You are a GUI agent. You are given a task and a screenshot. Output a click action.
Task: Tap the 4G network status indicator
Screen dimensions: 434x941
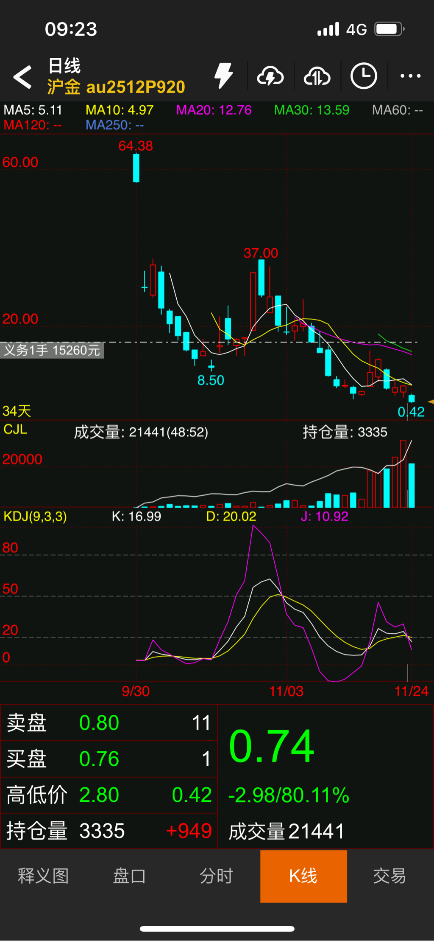356,30
